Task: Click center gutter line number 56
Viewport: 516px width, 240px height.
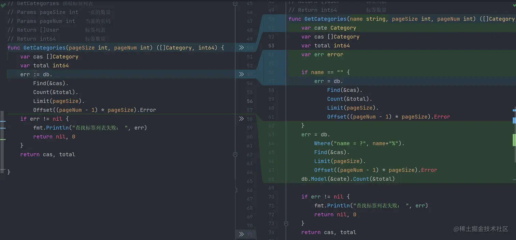Action: tap(249, 101)
